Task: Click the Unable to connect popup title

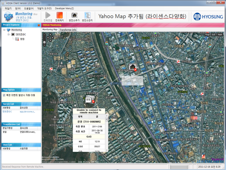Action: point(89,111)
